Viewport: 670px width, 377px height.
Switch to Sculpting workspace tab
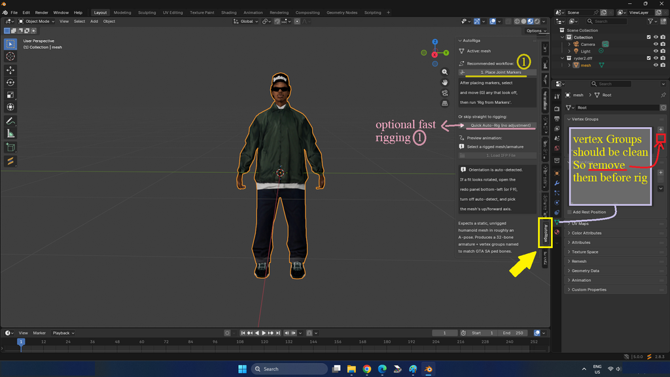[x=147, y=12]
